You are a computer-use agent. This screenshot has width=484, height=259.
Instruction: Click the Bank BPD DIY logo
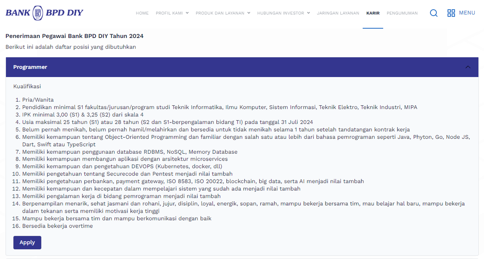point(44,13)
